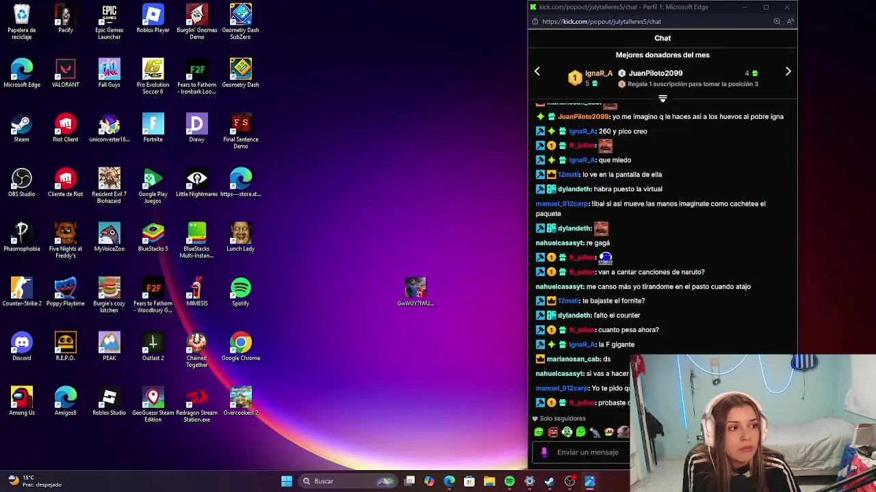Select the Final Sentence Demo icon
This screenshot has width=876, height=492.
(x=241, y=131)
